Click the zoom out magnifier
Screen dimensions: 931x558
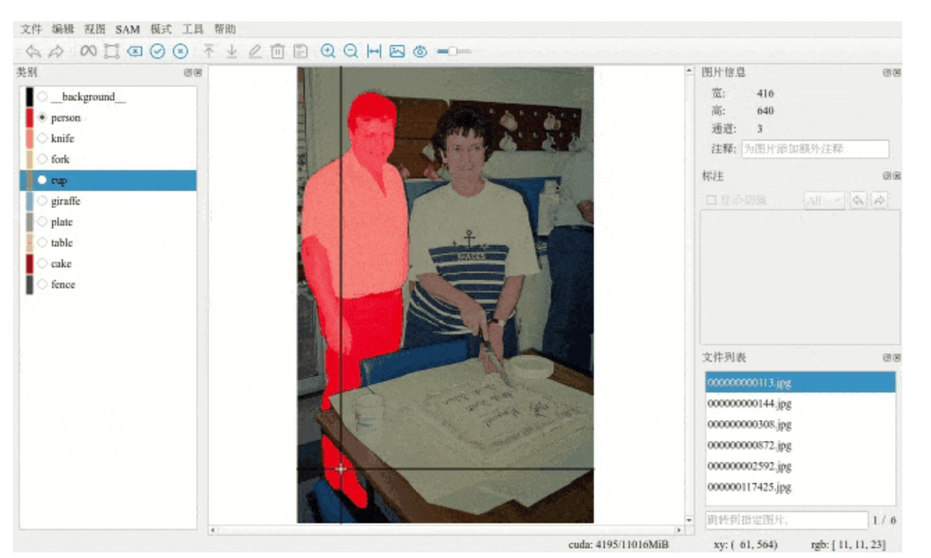[x=351, y=51]
